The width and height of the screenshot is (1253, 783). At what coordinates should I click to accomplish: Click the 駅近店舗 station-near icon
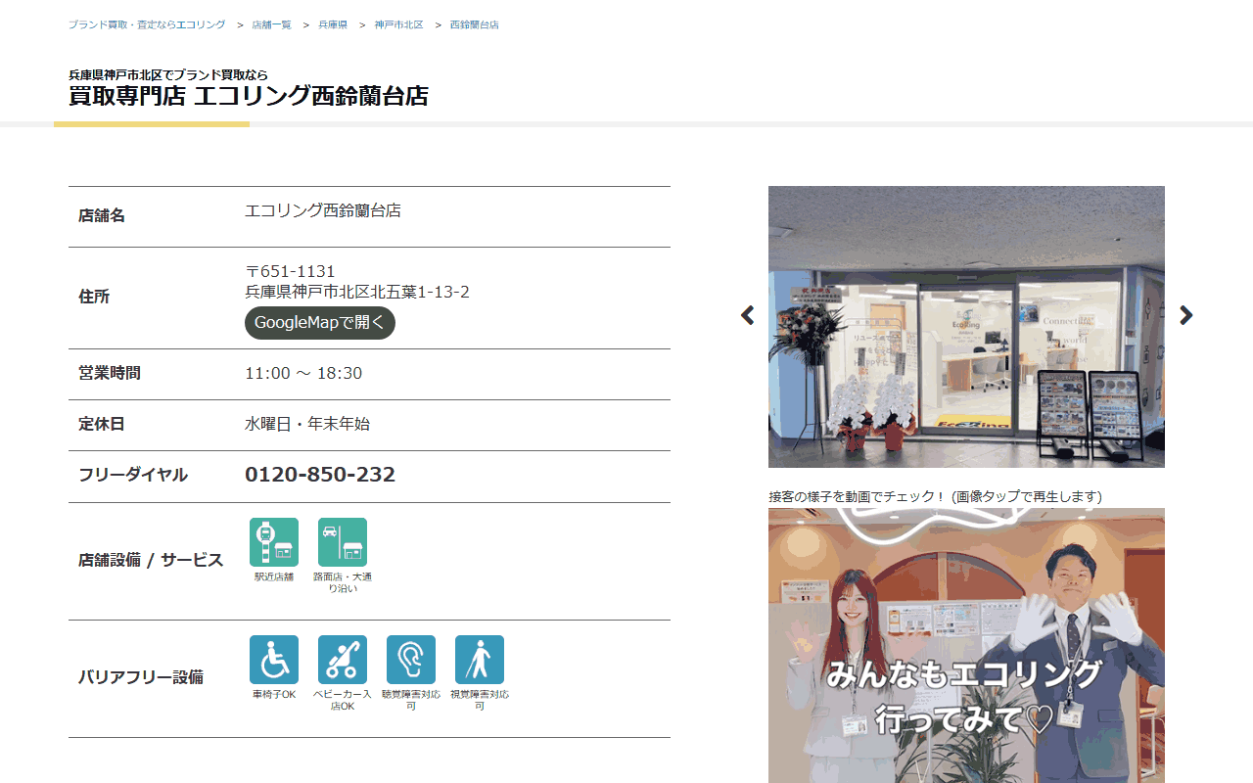274,542
